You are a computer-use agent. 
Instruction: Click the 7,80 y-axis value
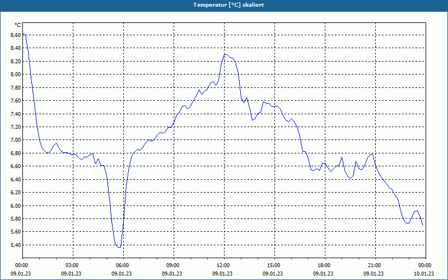pyautogui.click(x=16, y=87)
